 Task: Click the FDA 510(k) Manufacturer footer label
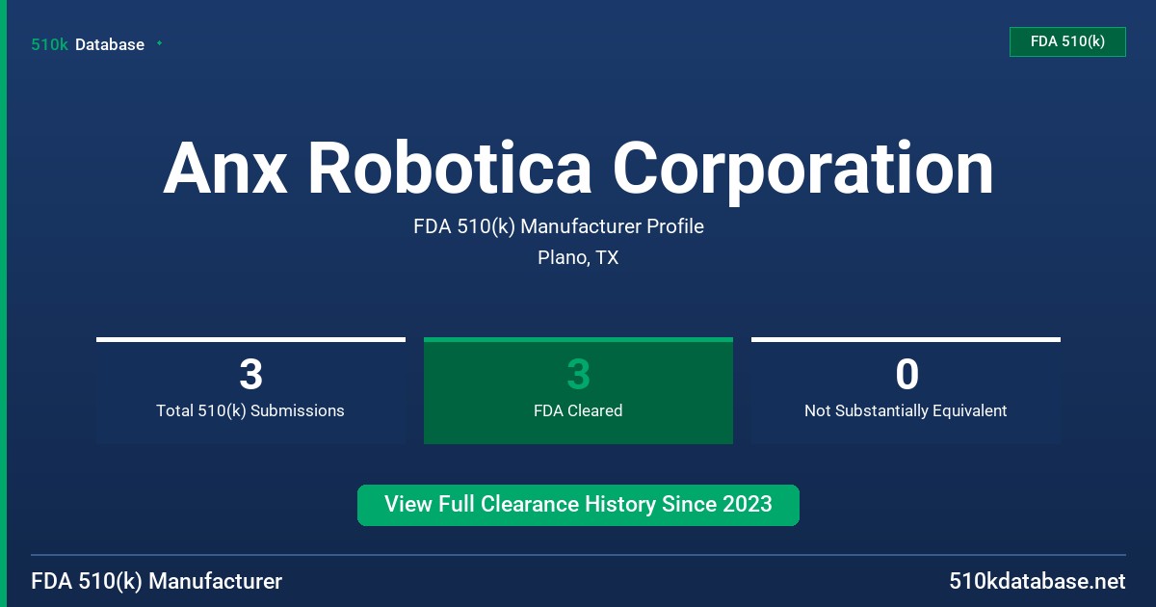pos(157,581)
